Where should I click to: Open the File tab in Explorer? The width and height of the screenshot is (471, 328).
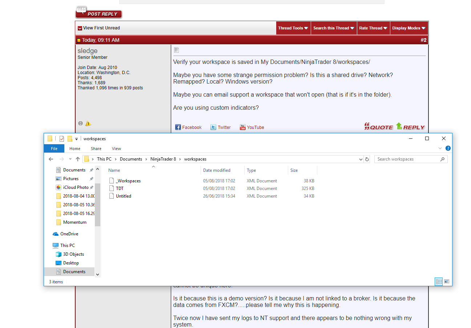click(54, 149)
